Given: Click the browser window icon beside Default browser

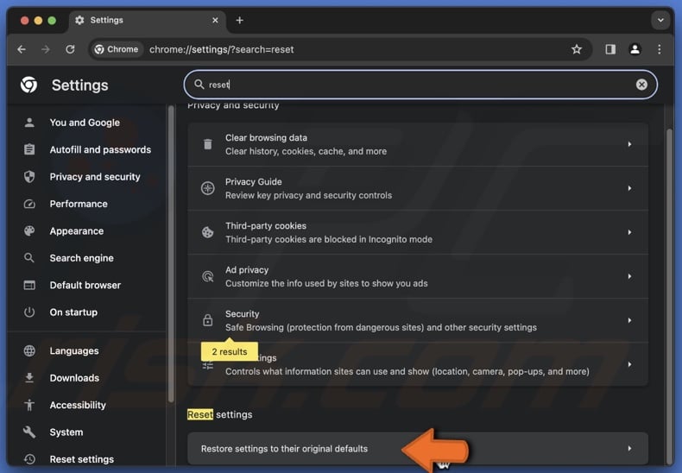Looking at the screenshot, I should pos(29,285).
